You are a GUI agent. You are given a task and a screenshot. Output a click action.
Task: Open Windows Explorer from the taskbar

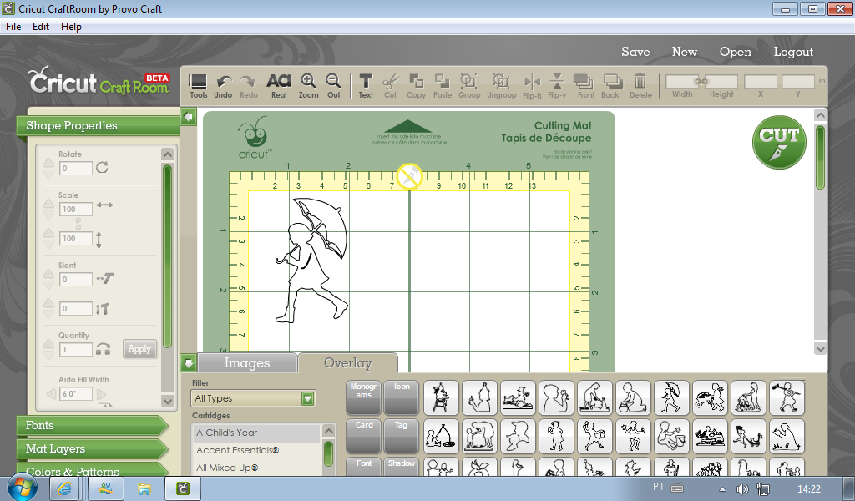click(x=145, y=488)
